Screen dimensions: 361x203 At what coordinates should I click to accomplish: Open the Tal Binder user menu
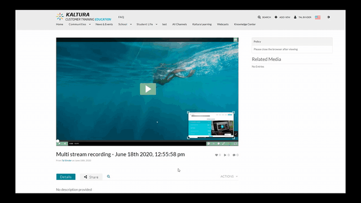(302, 17)
